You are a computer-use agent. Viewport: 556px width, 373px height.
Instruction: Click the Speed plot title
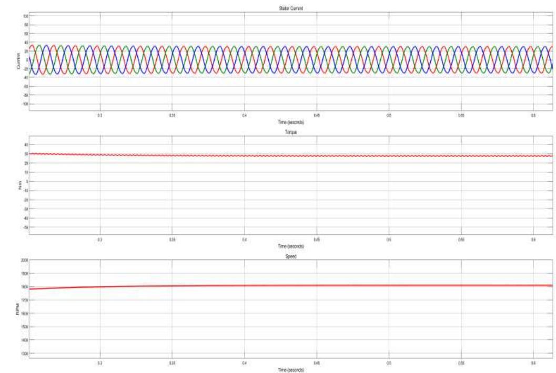[291, 256]
